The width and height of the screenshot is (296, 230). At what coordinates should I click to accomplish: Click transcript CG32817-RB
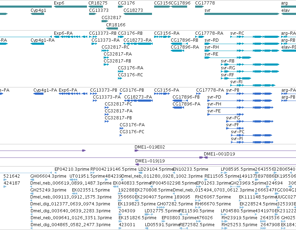click(x=106, y=65)
